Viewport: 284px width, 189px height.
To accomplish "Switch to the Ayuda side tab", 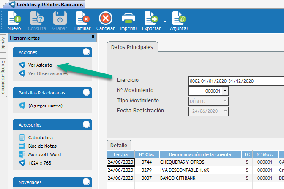I will (3, 43).
